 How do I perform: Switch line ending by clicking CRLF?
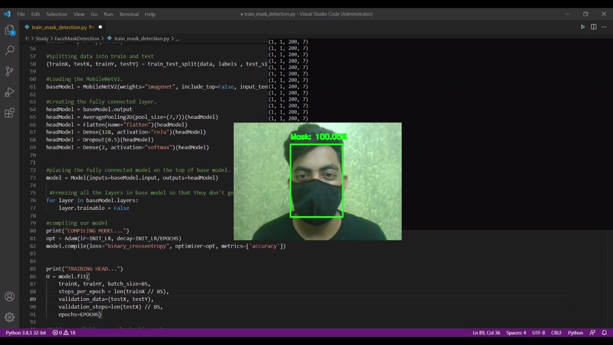(x=556, y=333)
